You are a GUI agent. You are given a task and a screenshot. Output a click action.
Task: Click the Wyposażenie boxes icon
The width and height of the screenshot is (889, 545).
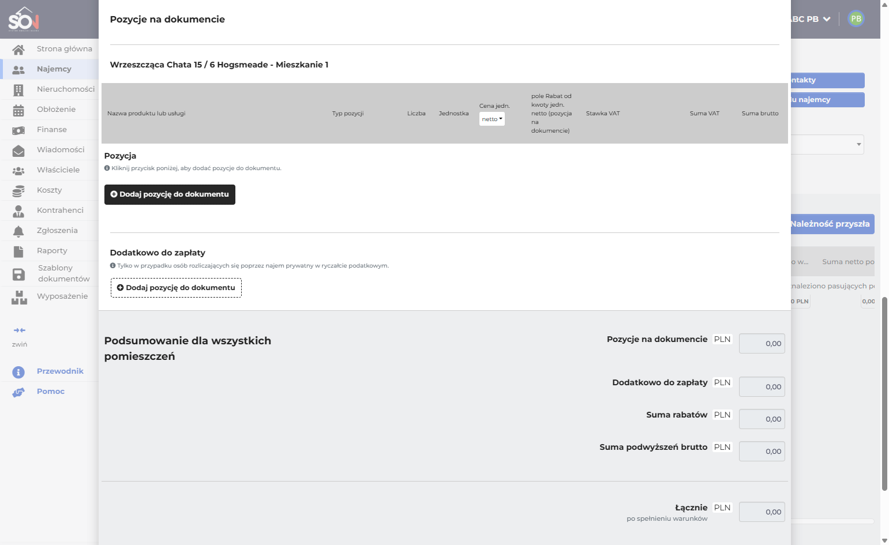pos(19,298)
